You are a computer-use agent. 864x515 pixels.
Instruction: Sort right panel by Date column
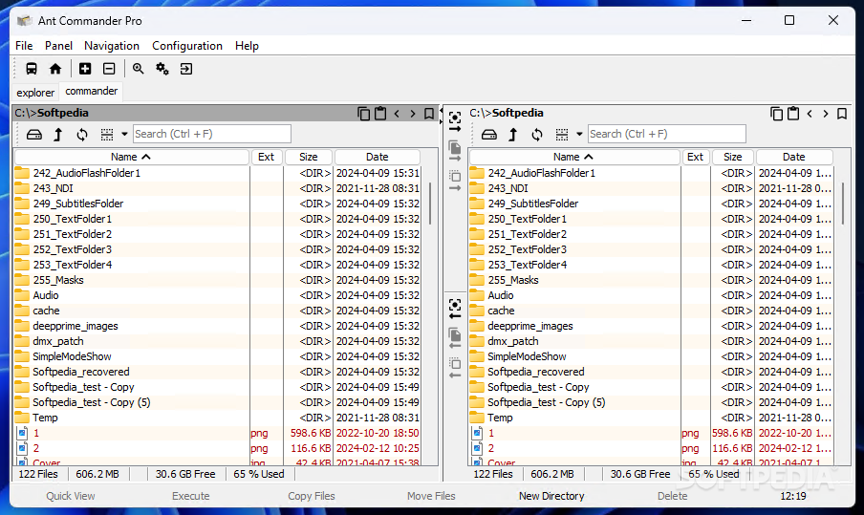click(x=794, y=157)
